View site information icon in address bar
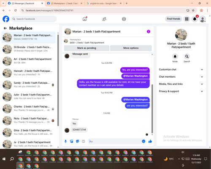The image size is (211, 169). 22,11
